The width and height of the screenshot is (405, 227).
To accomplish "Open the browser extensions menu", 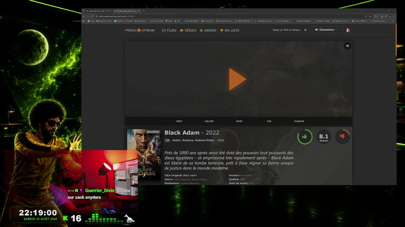I will point(376,16).
